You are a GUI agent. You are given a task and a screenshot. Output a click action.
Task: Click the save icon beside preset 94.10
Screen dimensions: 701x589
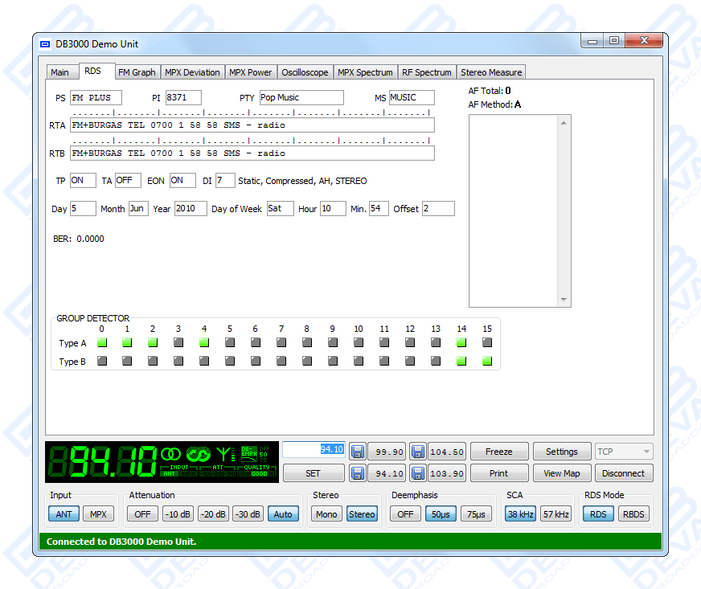357,473
